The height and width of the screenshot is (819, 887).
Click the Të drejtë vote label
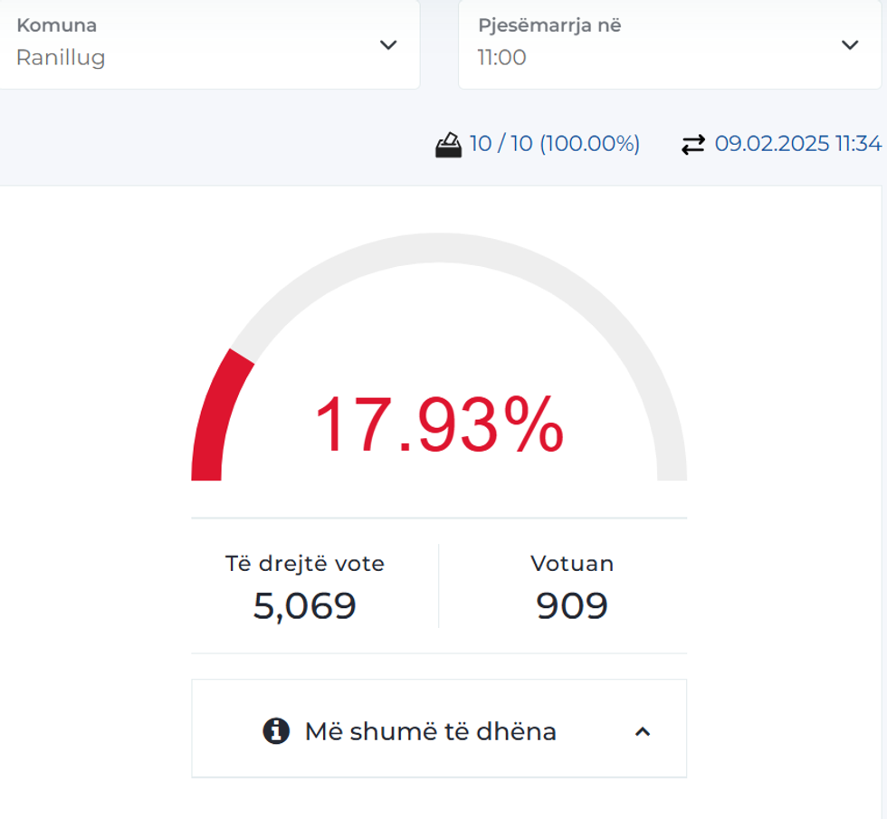(305, 564)
